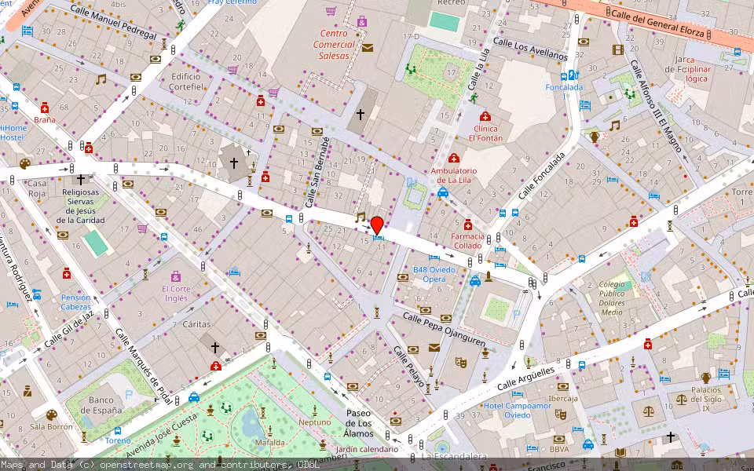This screenshot has width=754, height=471.
Task: Click the church cross icon below Centro Comercial Salesas
Action: pyautogui.click(x=361, y=115)
